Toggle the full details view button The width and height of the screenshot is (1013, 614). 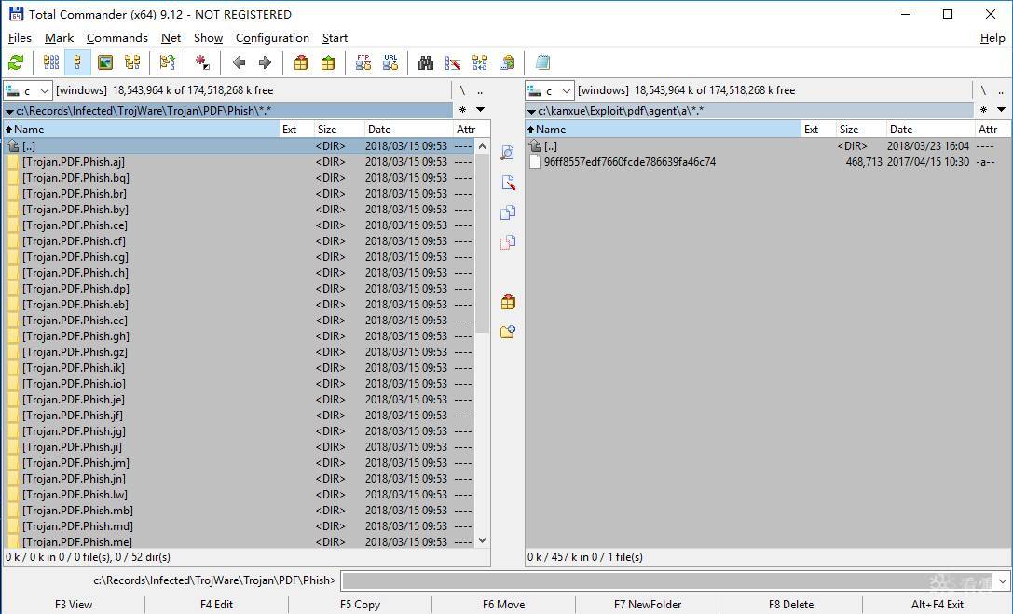tap(78, 62)
